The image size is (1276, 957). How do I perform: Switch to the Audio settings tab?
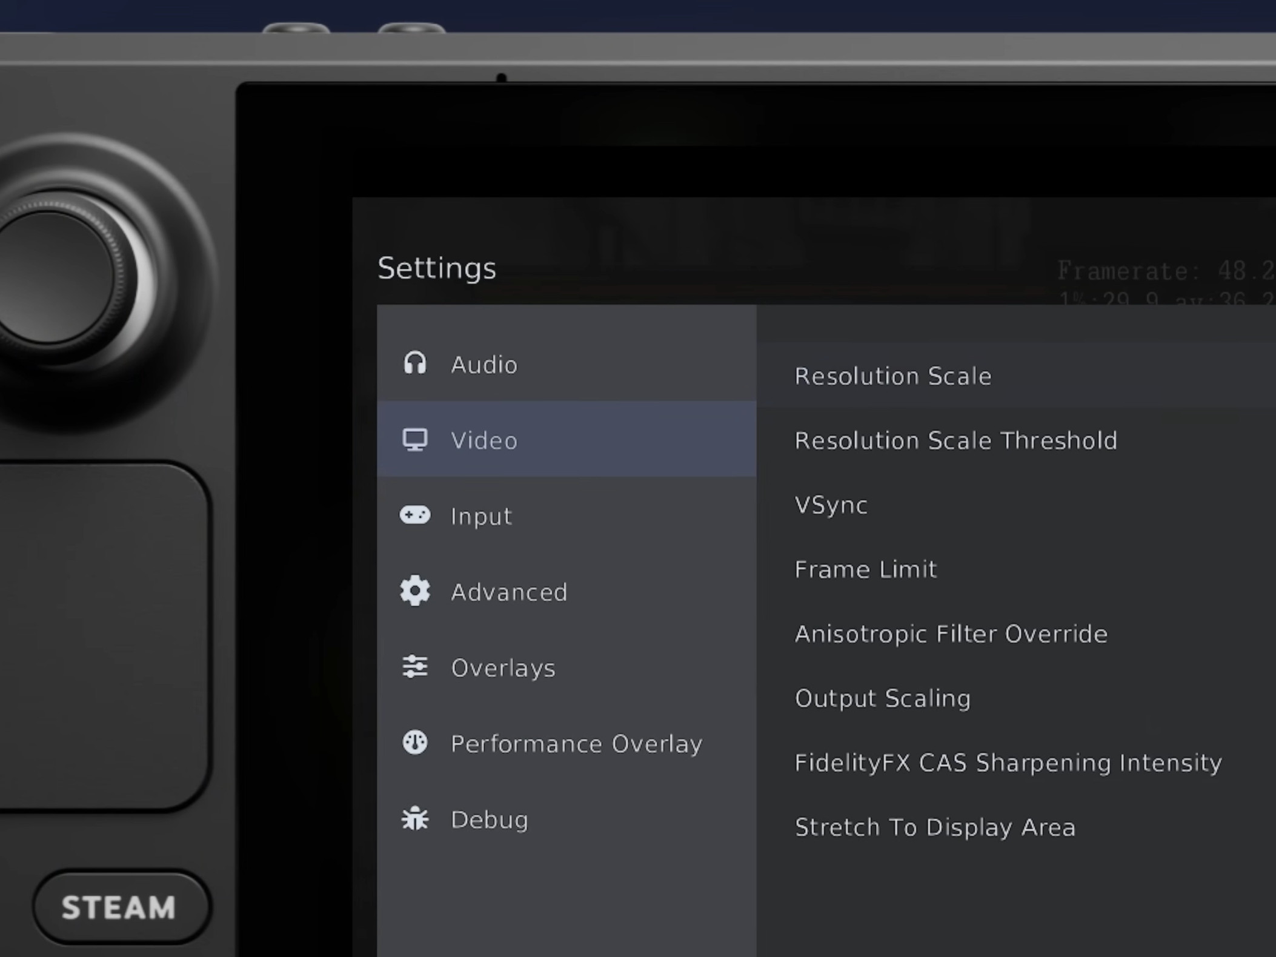483,363
